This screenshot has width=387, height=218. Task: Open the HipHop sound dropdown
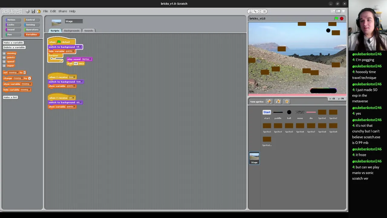(86, 59)
